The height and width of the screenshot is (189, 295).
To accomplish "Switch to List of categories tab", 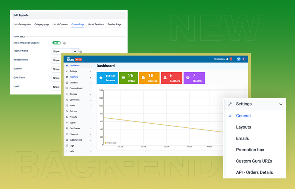I will point(22,25).
